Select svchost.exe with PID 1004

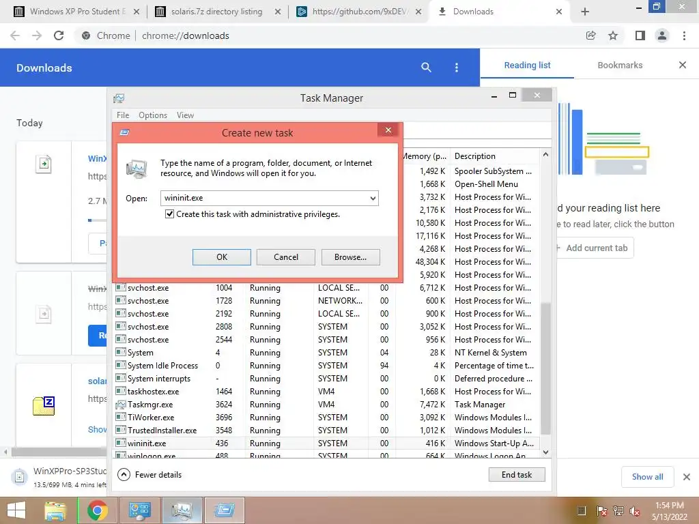[x=327, y=288]
